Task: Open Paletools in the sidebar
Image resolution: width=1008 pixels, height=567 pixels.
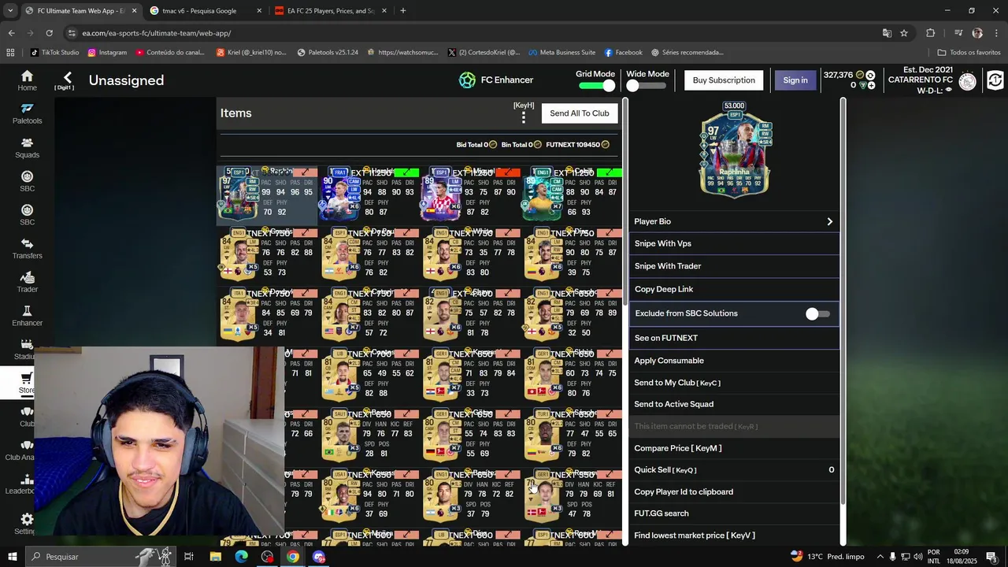Action: pos(27,114)
